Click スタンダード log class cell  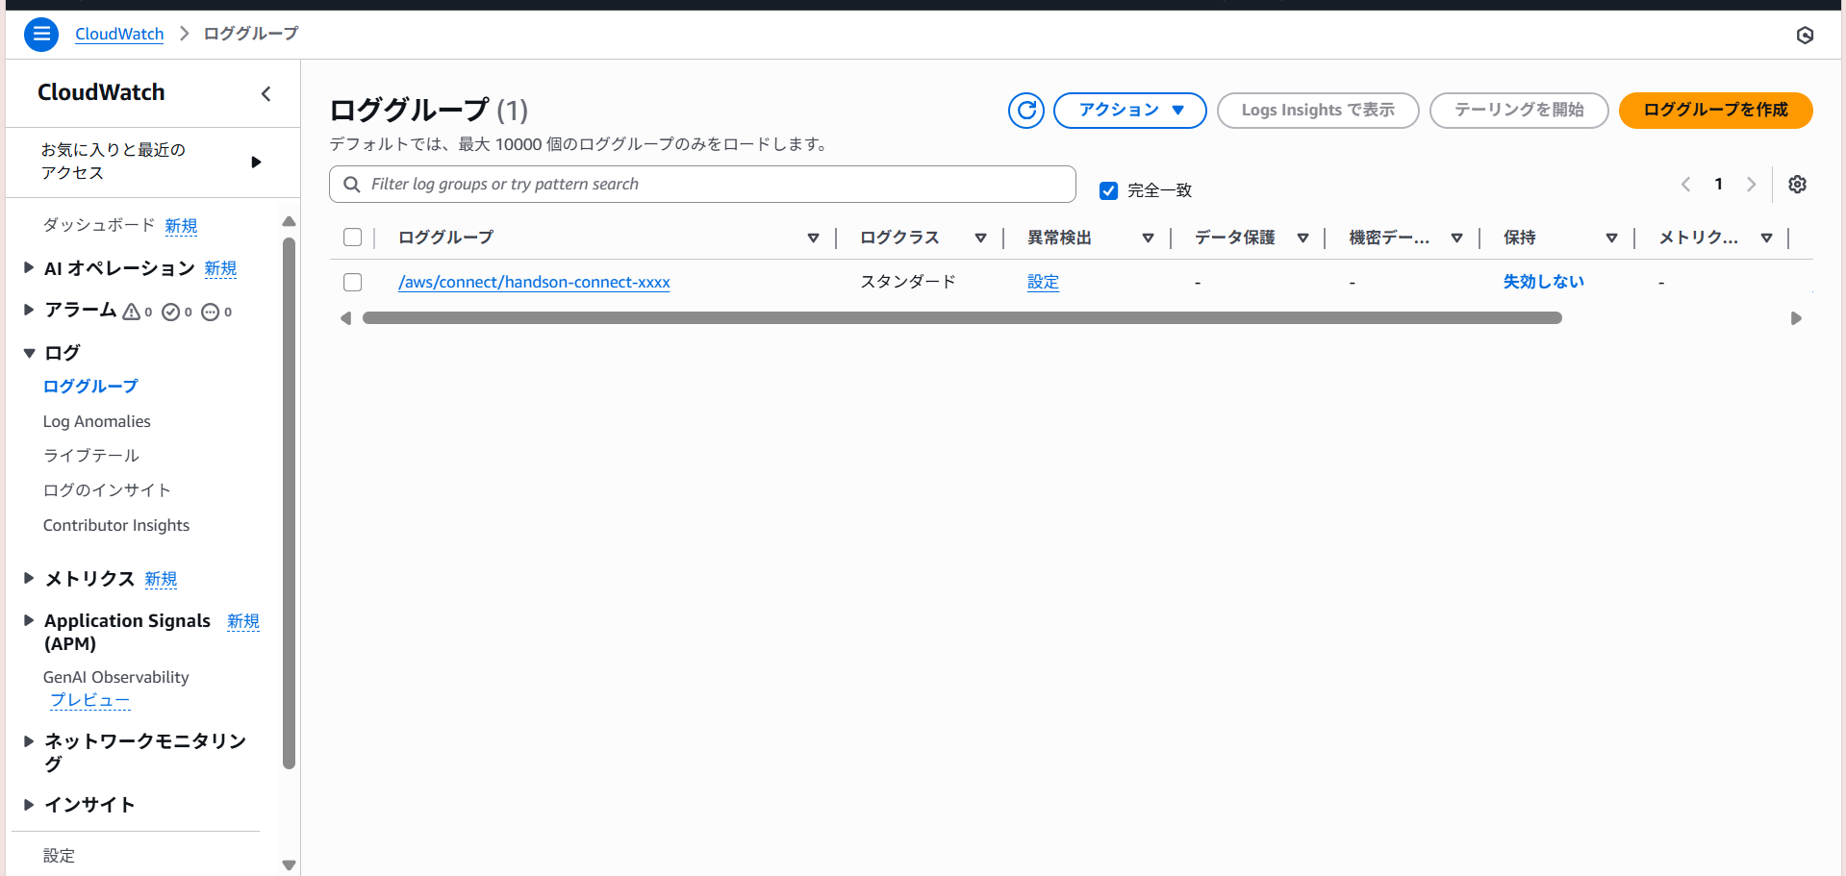tap(907, 282)
